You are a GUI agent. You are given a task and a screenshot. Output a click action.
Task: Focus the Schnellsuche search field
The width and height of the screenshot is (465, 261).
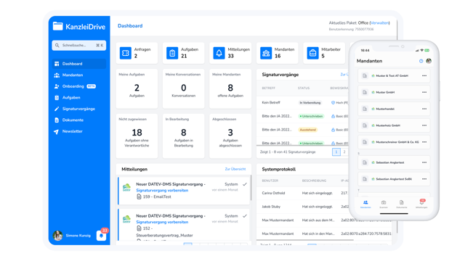(79, 45)
